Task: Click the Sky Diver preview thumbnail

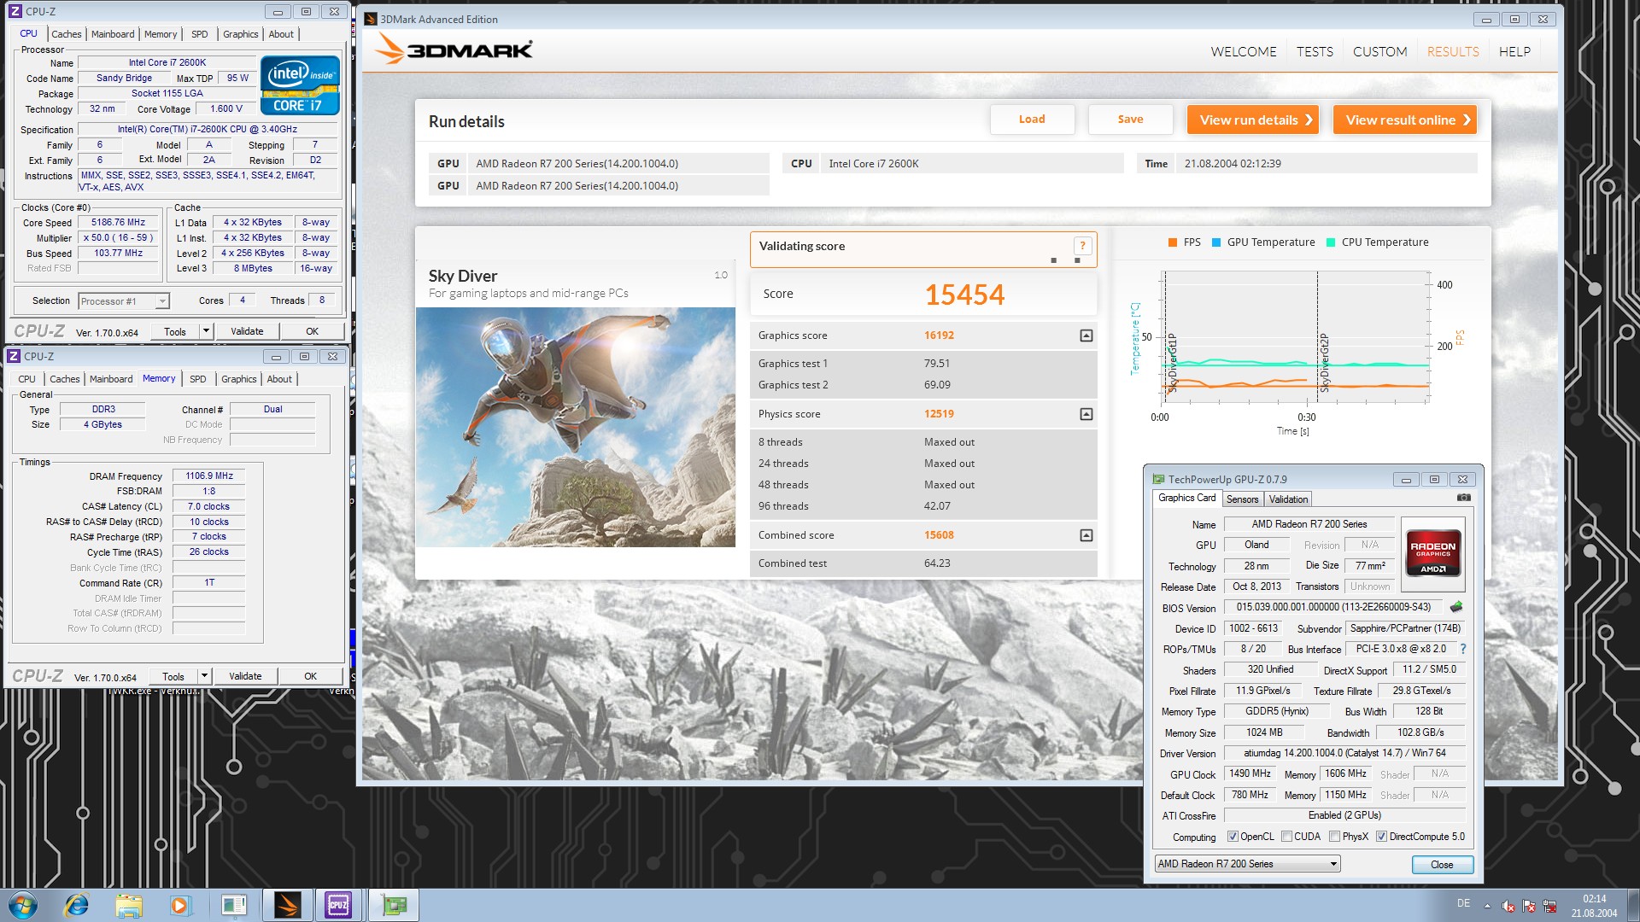Action: click(x=575, y=427)
